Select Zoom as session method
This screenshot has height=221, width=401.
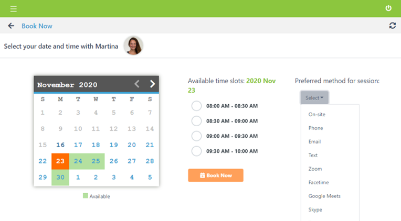tap(315, 169)
